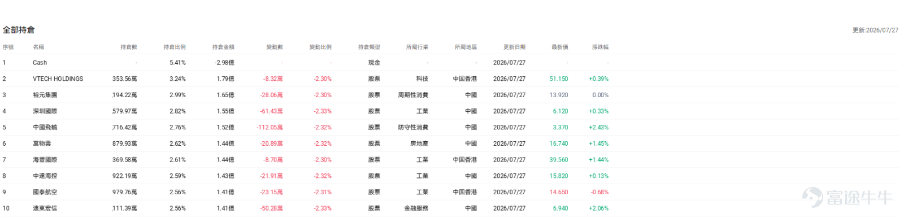Click the 0.00% price change

pos(600,95)
